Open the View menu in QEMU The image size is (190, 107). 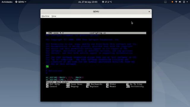54,16
